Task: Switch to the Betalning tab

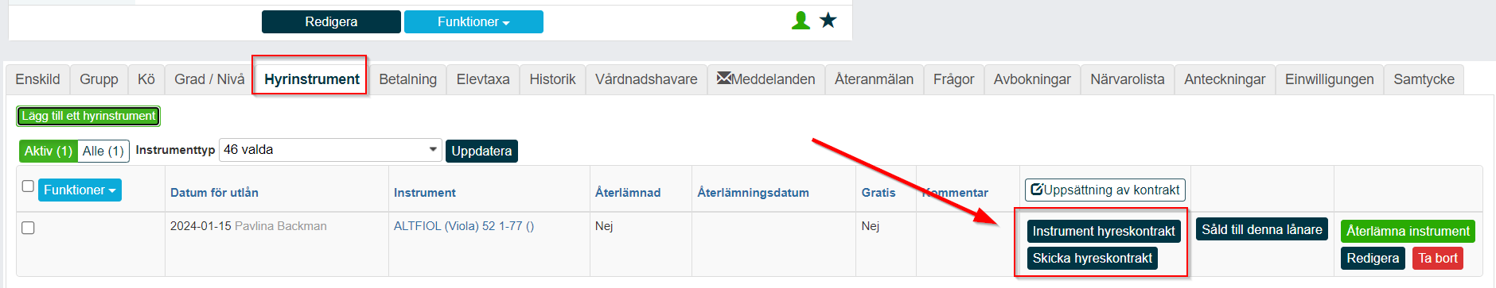Action: 407,79
